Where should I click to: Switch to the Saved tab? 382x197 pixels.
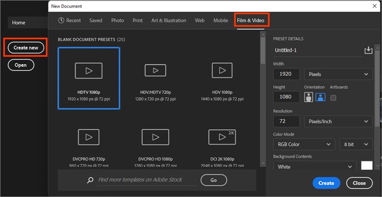coord(95,20)
